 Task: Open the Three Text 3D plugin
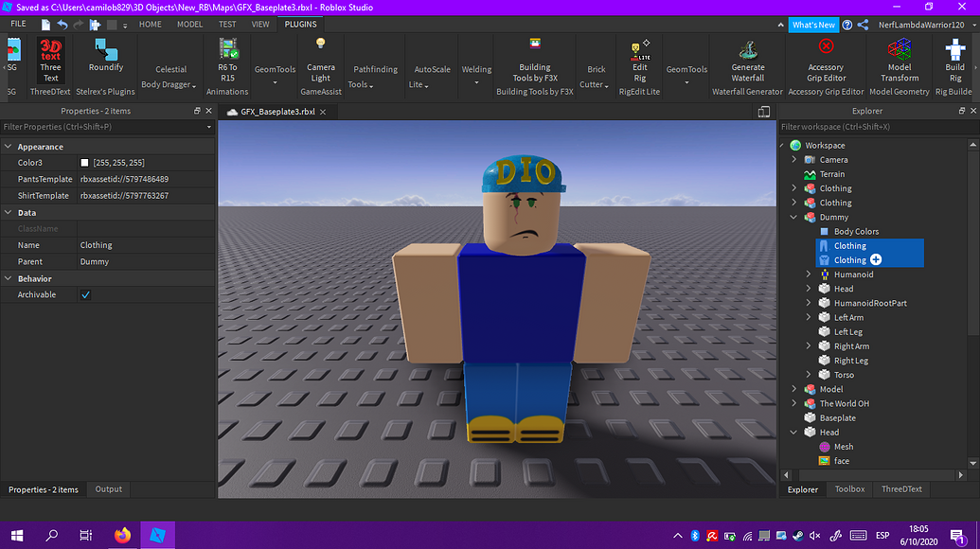tap(50, 61)
